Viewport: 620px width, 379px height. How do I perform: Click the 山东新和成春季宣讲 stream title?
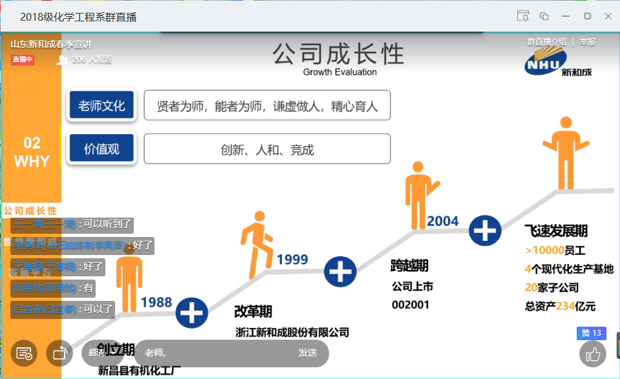[51, 44]
